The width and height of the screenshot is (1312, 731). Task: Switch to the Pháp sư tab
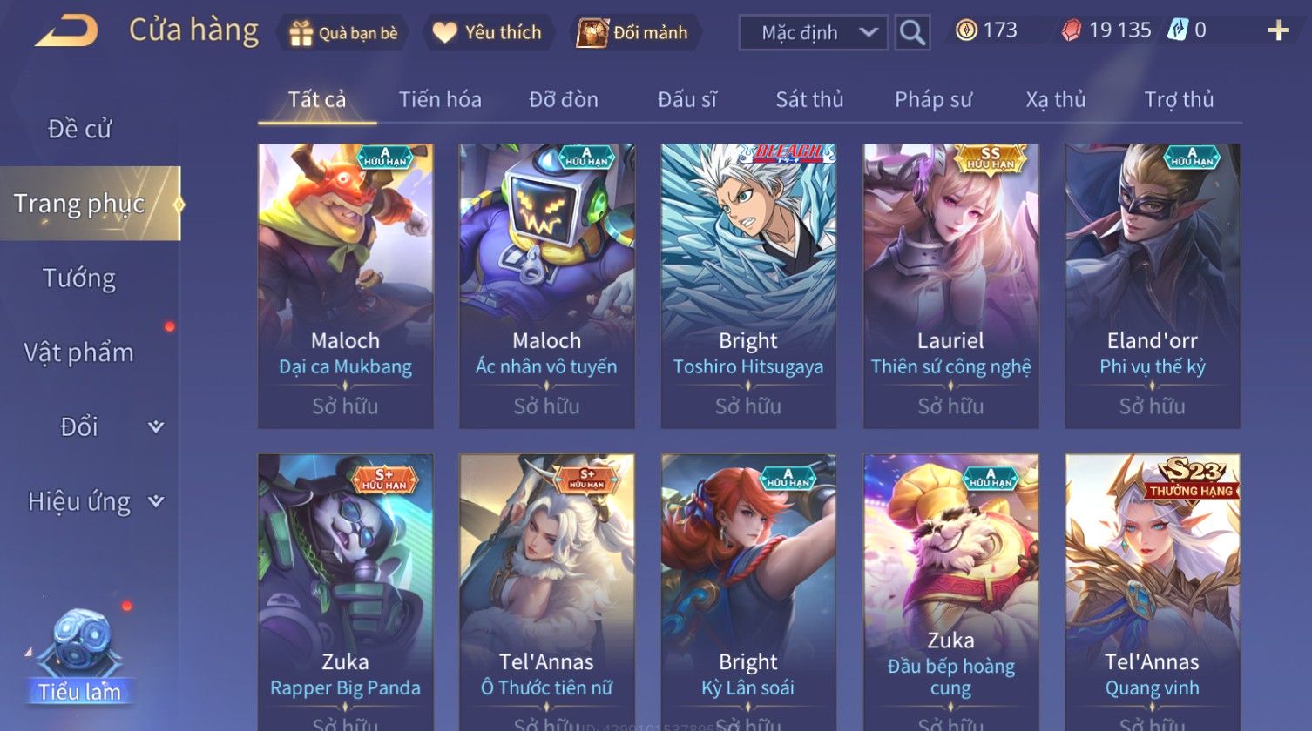tap(933, 99)
